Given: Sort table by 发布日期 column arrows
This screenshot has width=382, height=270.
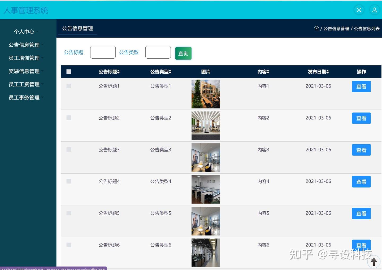Looking at the screenshot, I should tap(328, 71).
